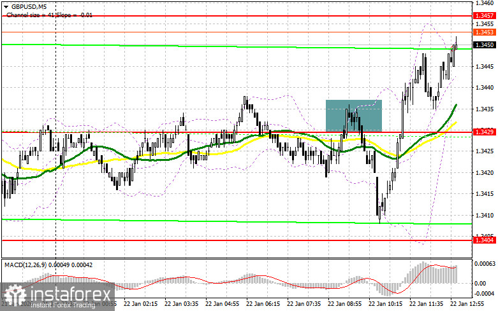498x311 pixels.
Task: Click the red 1.3404 price level tag
Action: point(485,240)
